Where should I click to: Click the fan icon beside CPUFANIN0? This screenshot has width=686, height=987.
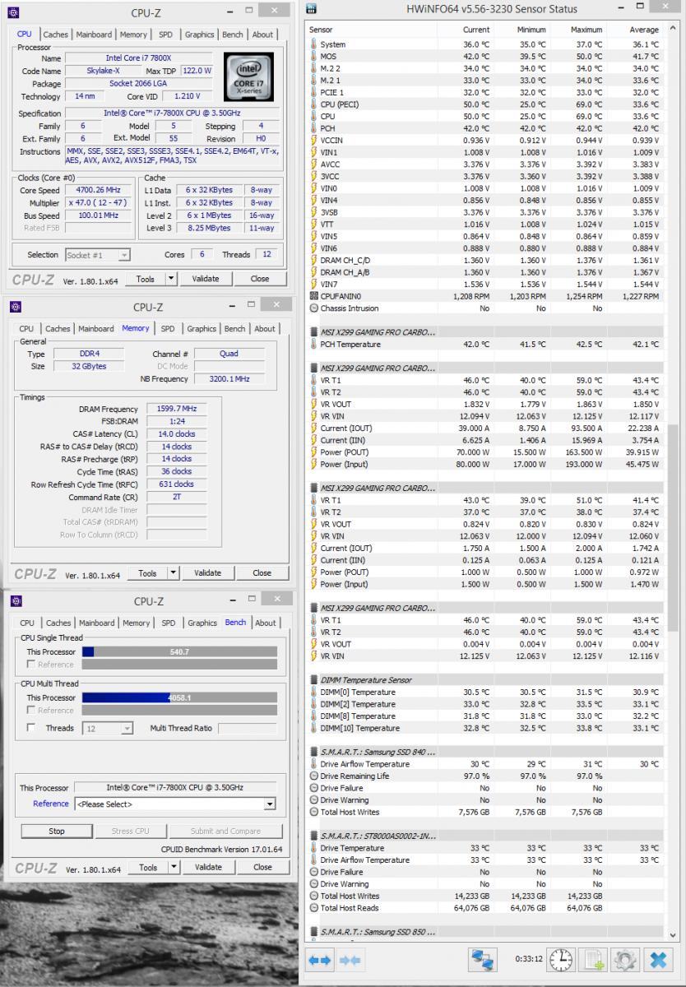313,296
